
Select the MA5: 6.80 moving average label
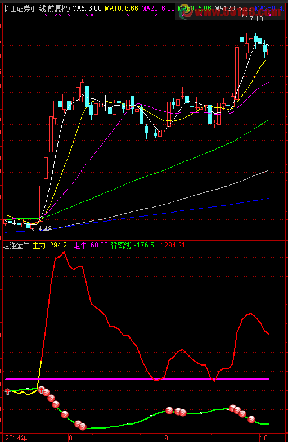click(x=87, y=8)
